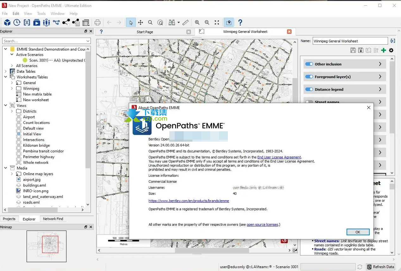Save worksheet with the floppy disk icon
Viewport: 401px width, 271px height.
(x=353, y=50)
